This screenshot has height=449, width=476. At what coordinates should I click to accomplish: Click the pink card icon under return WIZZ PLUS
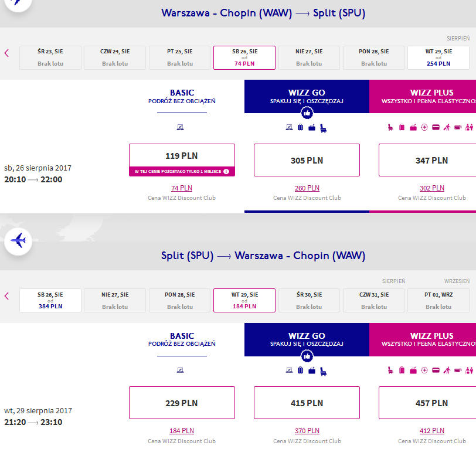tap(436, 370)
